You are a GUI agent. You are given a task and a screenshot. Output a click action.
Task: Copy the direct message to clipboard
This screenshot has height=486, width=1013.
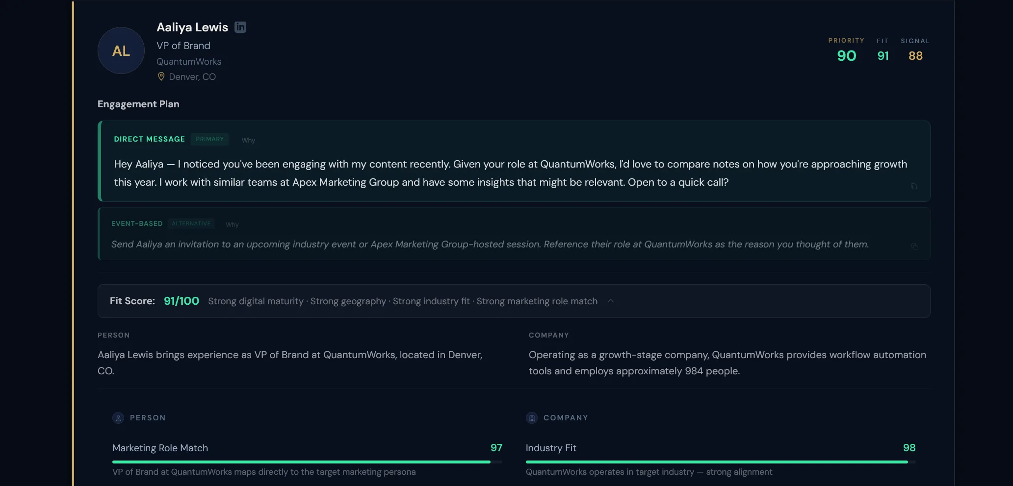click(x=913, y=186)
